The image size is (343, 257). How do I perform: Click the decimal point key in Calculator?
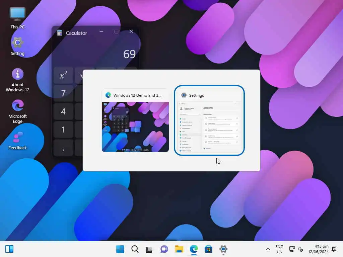click(63, 148)
